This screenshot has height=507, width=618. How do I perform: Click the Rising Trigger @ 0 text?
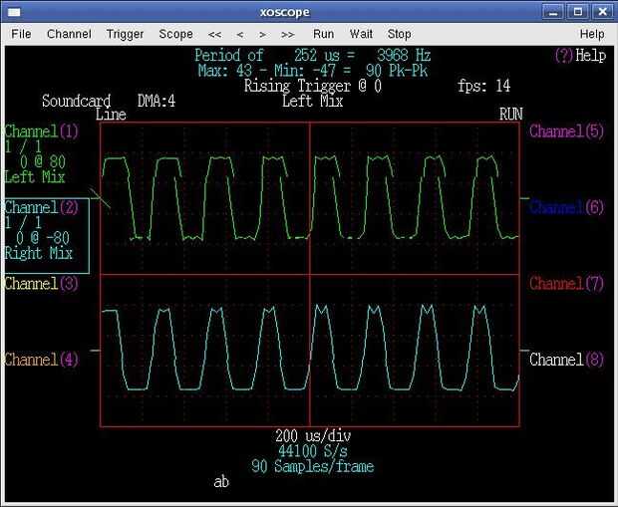[x=313, y=86]
